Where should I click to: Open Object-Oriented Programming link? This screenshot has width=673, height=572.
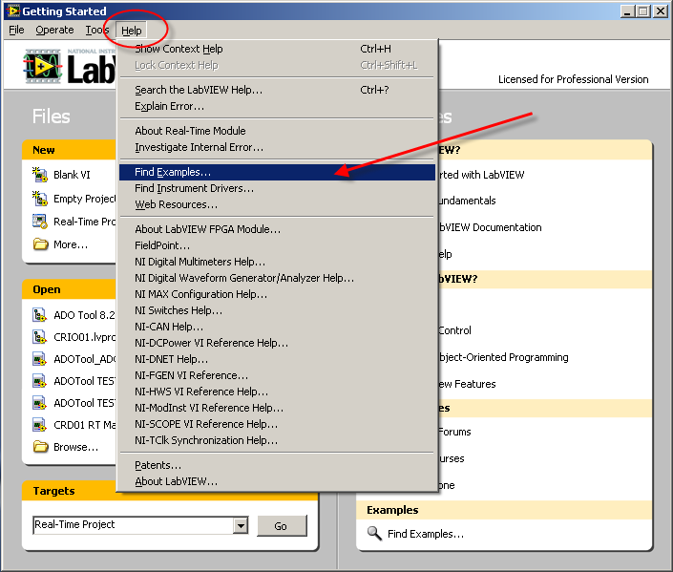point(503,357)
